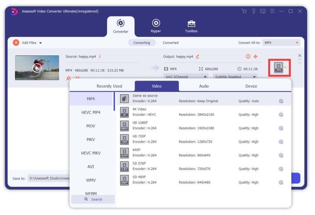Open the hamburger main menu

[x=272, y=11]
